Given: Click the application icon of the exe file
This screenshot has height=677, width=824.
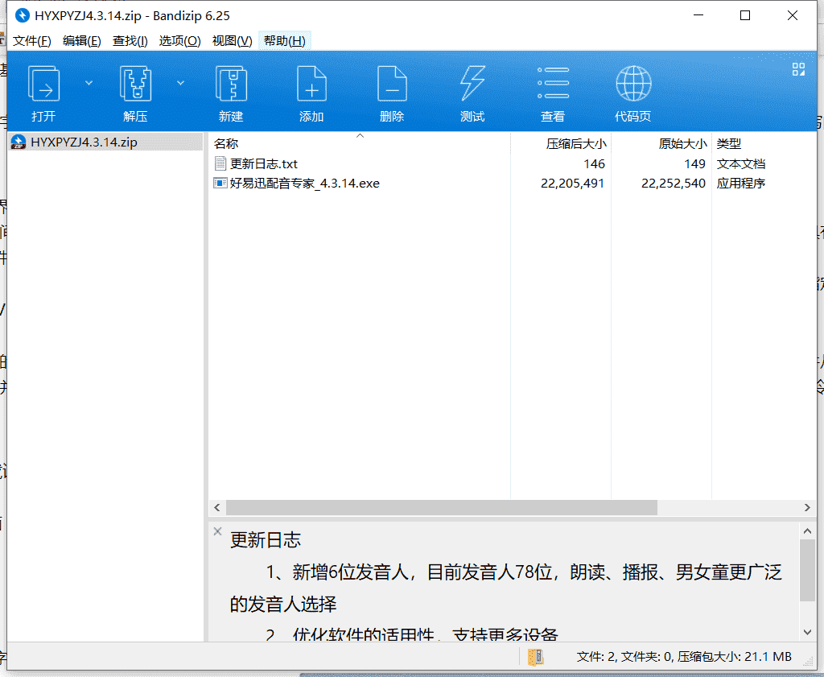Looking at the screenshot, I should coord(220,183).
